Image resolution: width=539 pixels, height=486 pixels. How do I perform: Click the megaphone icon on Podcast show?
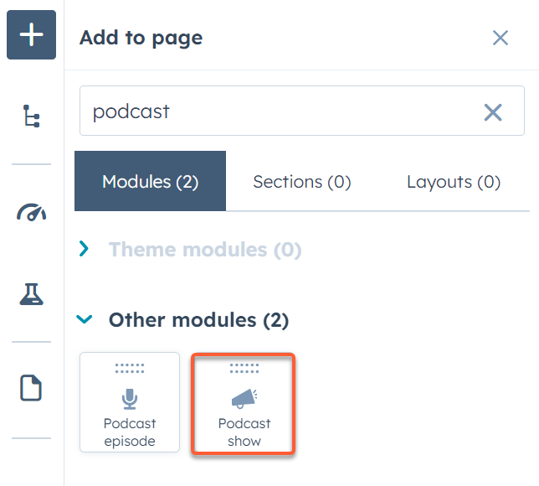(244, 399)
